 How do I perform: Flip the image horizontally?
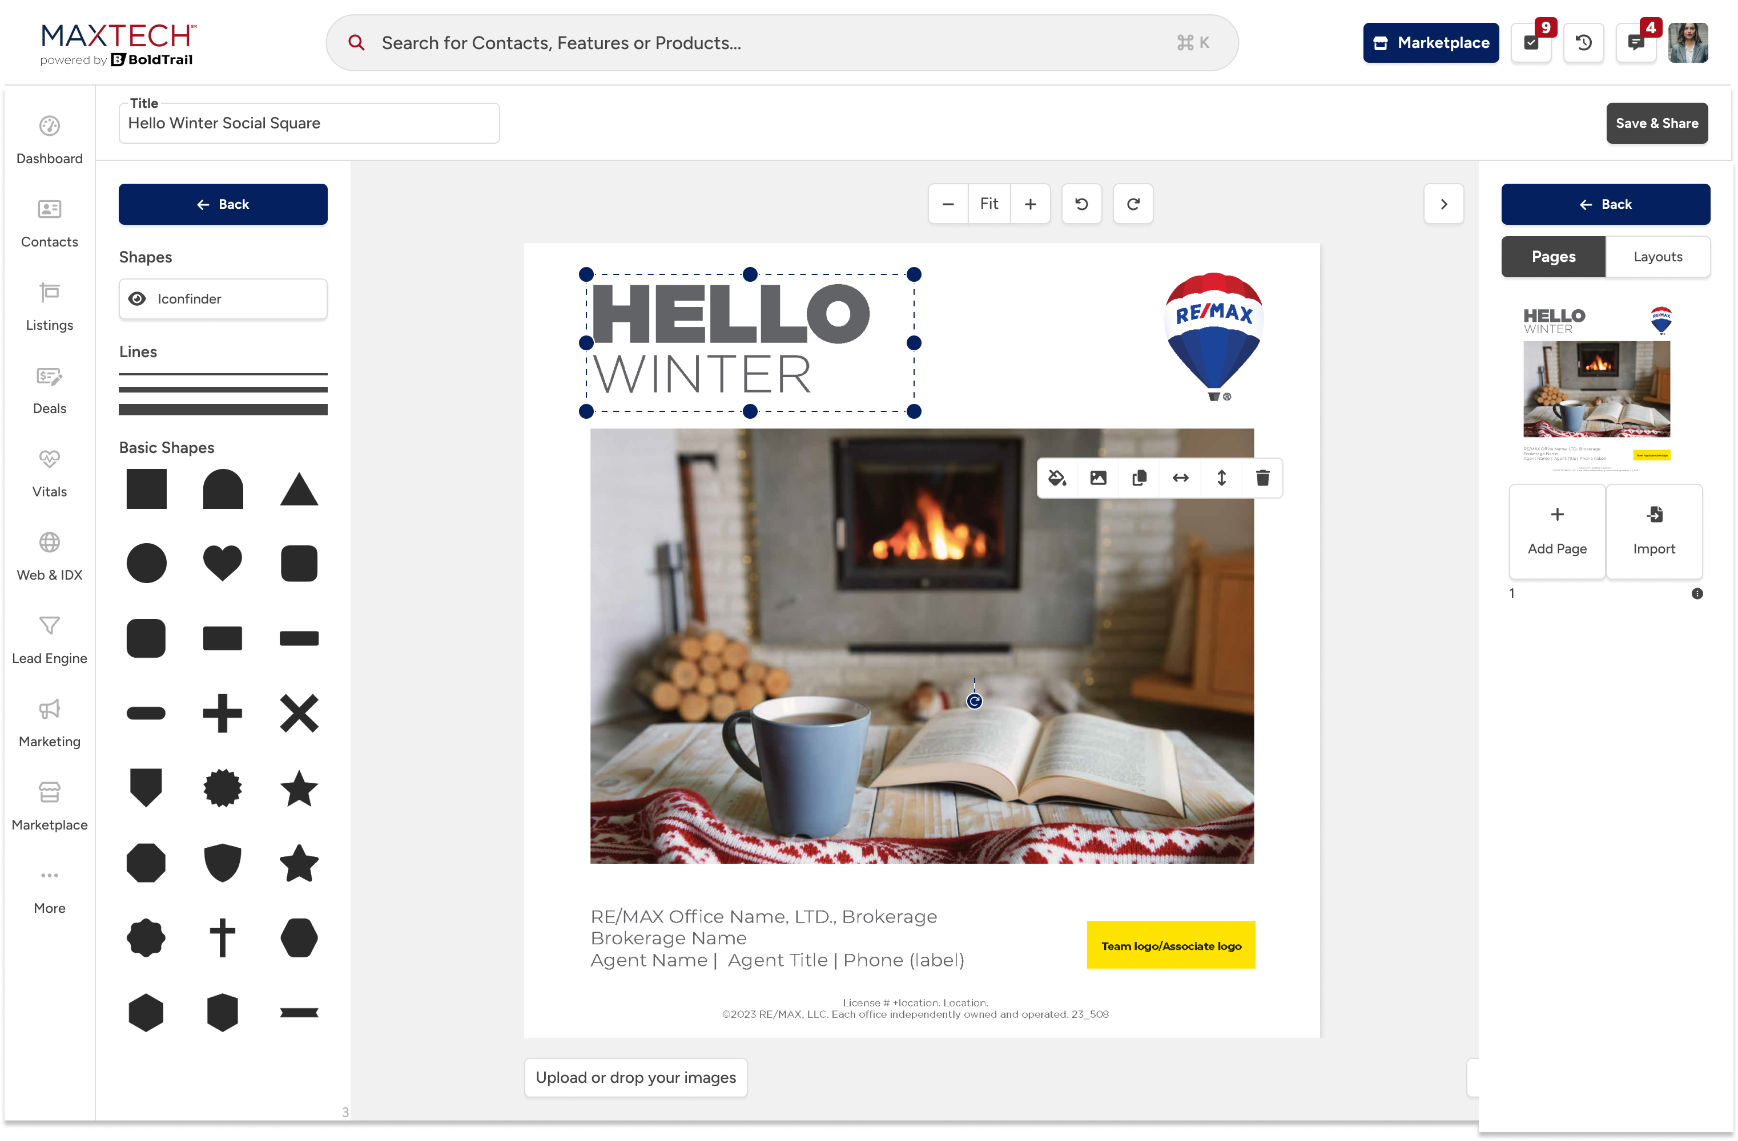(1180, 478)
